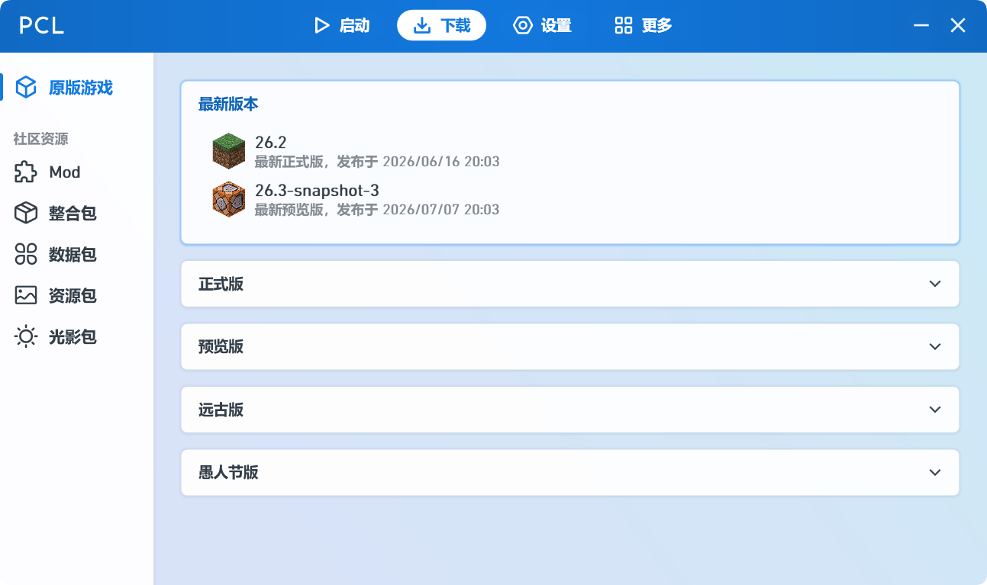Click the play triangle icon beside 启动
The width and height of the screenshot is (987, 585).
[321, 26]
